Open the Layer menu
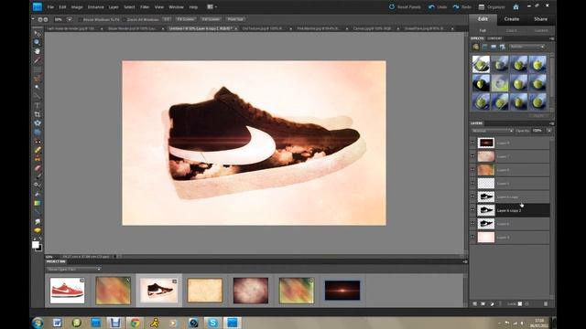586x329 pixels. [114, 7]
